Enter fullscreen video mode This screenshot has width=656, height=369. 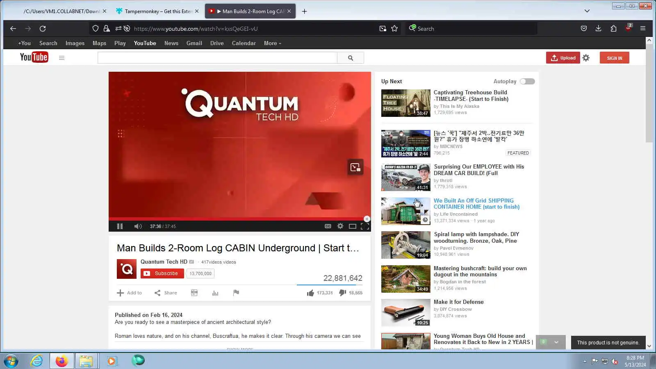point(365,226)
